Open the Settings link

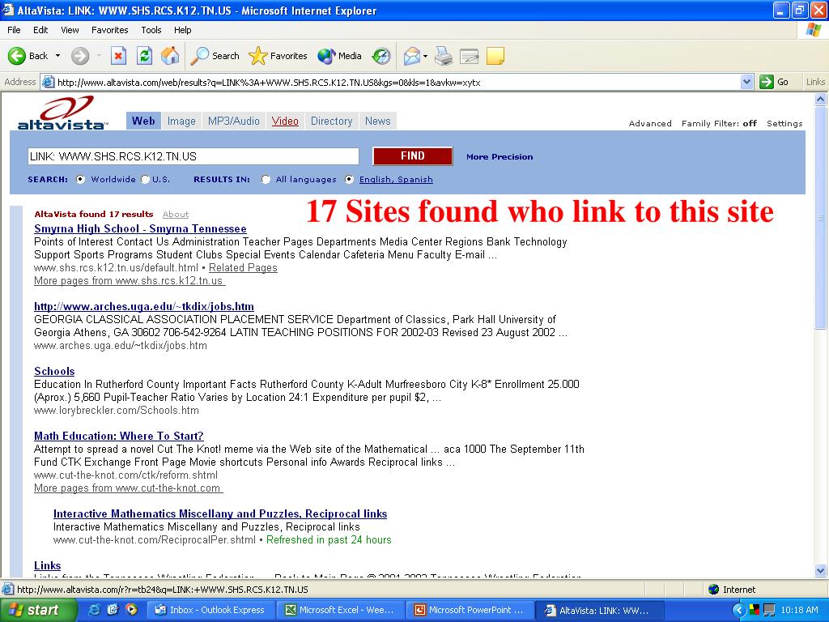[784, 123]
